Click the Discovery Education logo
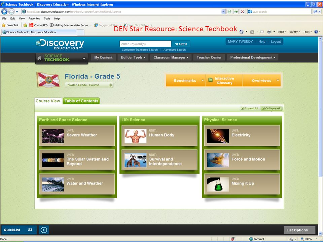This screenshot has width=323, height=242. tap(60, 44)
